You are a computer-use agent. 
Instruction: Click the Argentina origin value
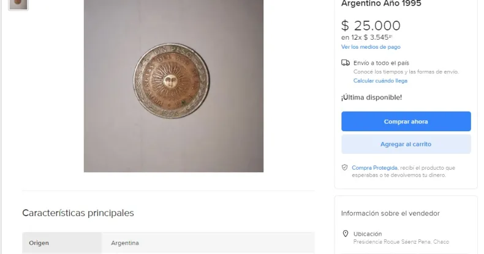[125, 243]
